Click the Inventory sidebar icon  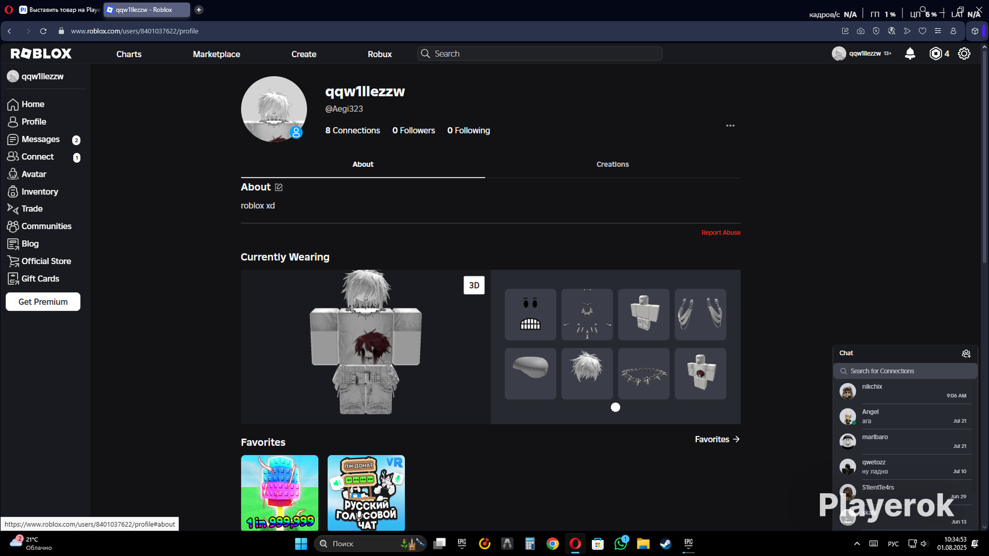pos(13,192)
